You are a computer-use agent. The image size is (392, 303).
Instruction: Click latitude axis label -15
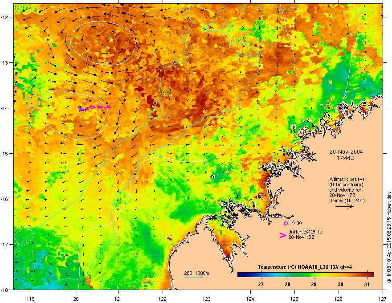click(4, 153)
